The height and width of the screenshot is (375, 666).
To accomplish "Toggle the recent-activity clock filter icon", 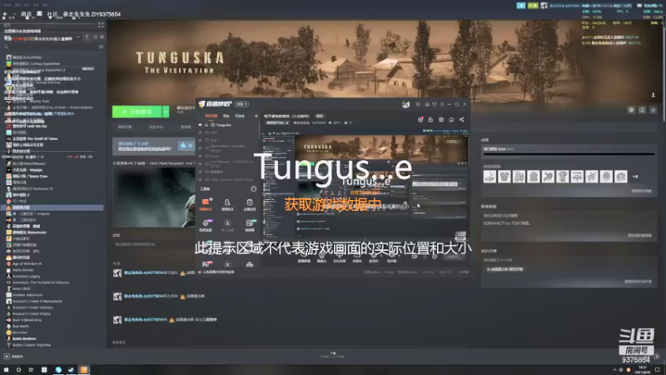I will [x=95, y=37].
